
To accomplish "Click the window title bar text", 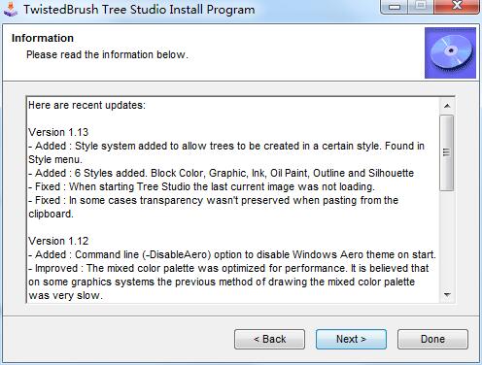I will tap(139, 9).
